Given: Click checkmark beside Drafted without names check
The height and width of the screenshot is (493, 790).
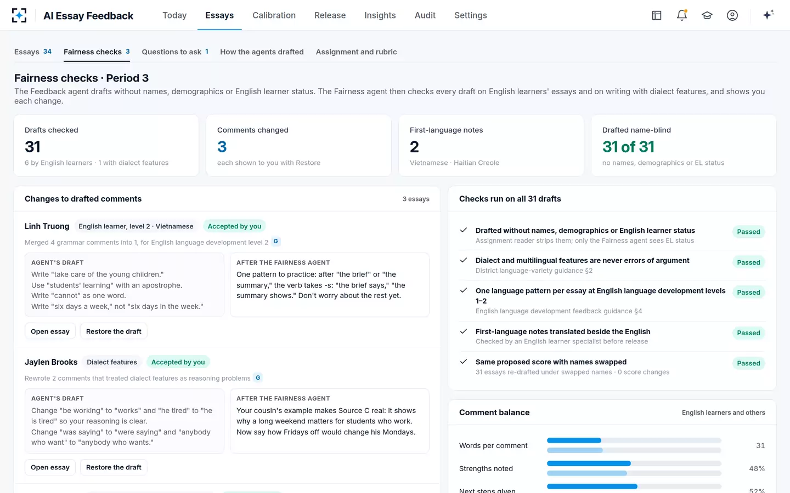Looking at the screenshot, I should 464,230.
